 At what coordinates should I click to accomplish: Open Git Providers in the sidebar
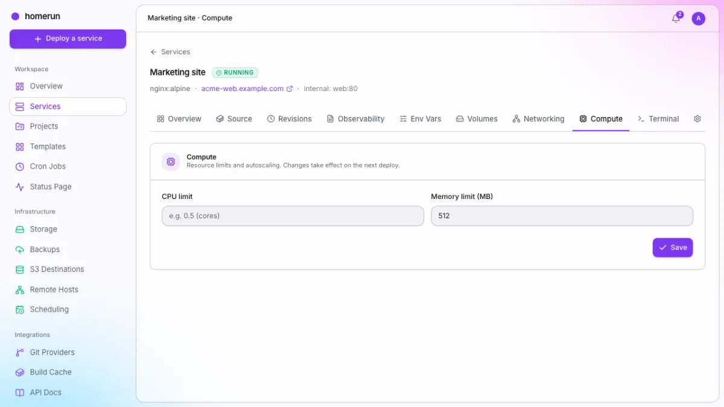[68, 352]
